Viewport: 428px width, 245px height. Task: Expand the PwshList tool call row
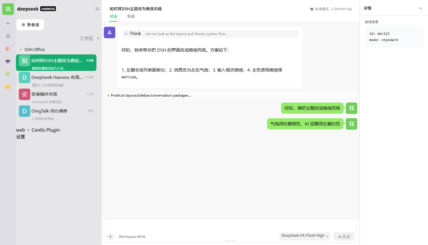pyautogui.click(x=231, y=95)
